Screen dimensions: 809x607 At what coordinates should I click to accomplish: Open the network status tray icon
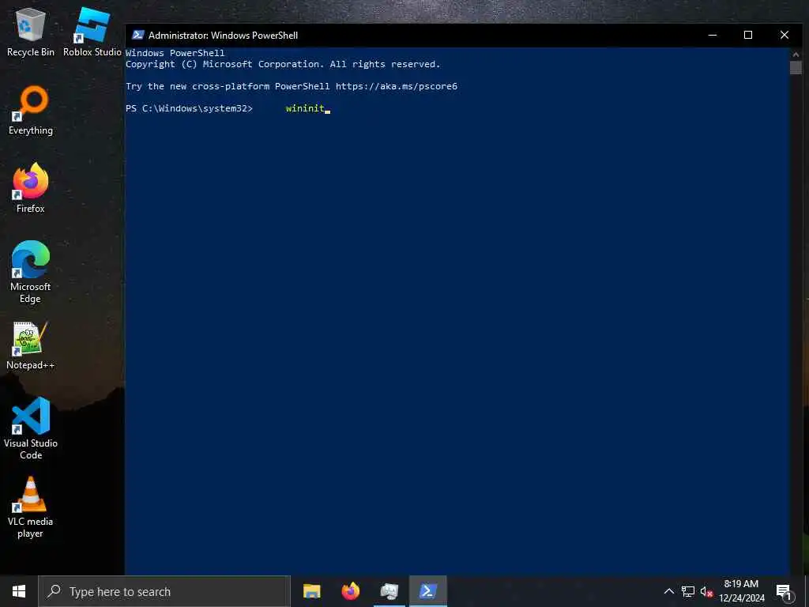click(x=688, y=591)
